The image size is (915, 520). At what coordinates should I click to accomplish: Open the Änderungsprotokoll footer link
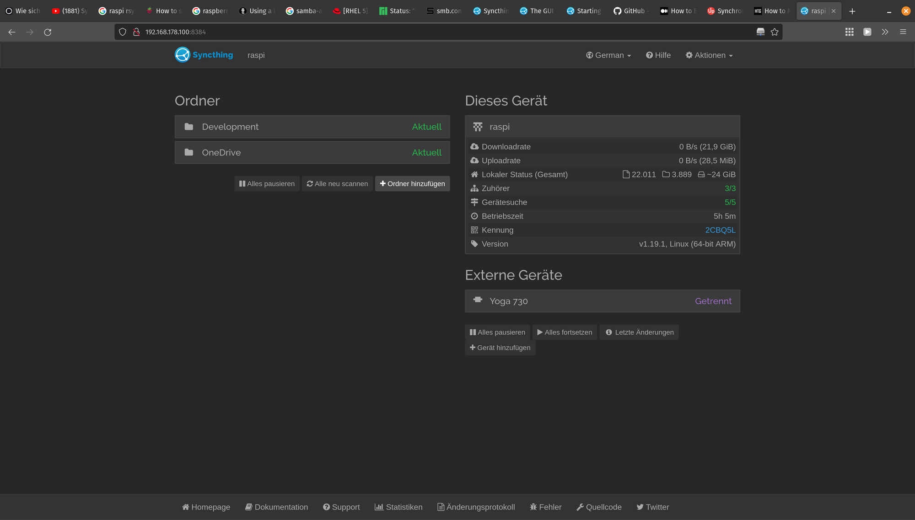pyautogui.click(x=476, y=507)
